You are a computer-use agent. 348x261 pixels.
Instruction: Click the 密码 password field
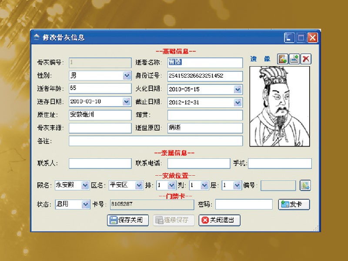[x=244, y=204]
